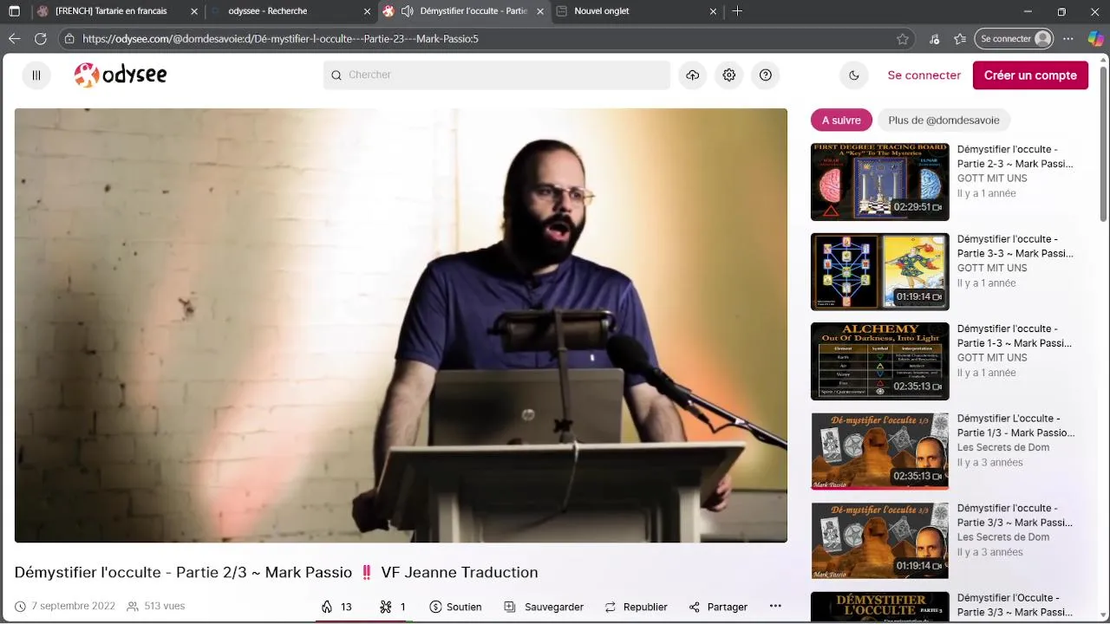1110x624 pixels.
Task: Open title 'Démystifier l'occulte - Partie 3-3' link
Action: [x=1015, y=246]
